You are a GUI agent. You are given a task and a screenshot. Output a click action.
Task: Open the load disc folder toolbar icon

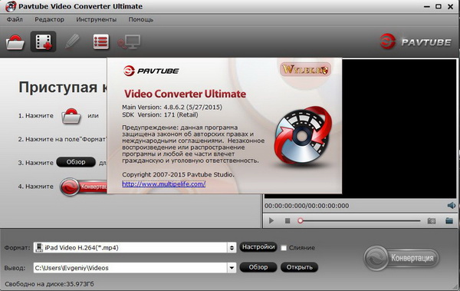pos(15,42)
